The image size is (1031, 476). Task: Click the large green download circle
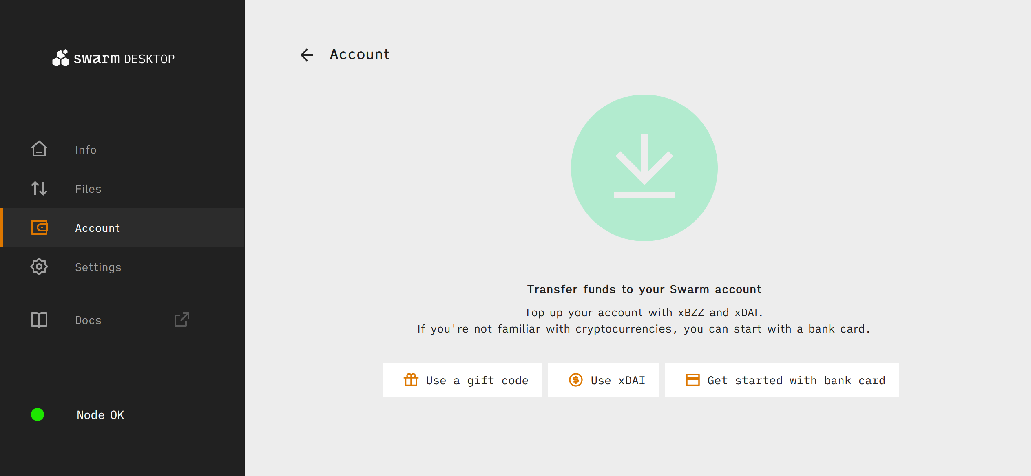point(644,168)
